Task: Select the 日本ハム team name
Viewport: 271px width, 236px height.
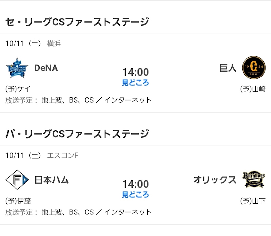Action: coord(52,180)
